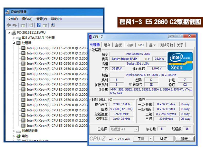203x154 pixels.
Task: Expand the 磁盘驱动器 node
Action: [14, 131]
